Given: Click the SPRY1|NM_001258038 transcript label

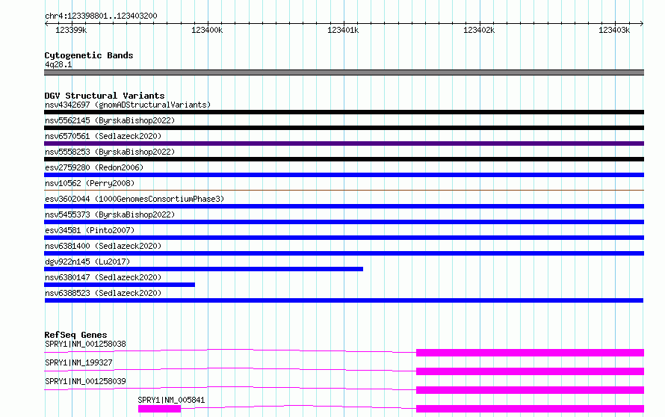Looking at the screenshot, I should coord(85,344).
